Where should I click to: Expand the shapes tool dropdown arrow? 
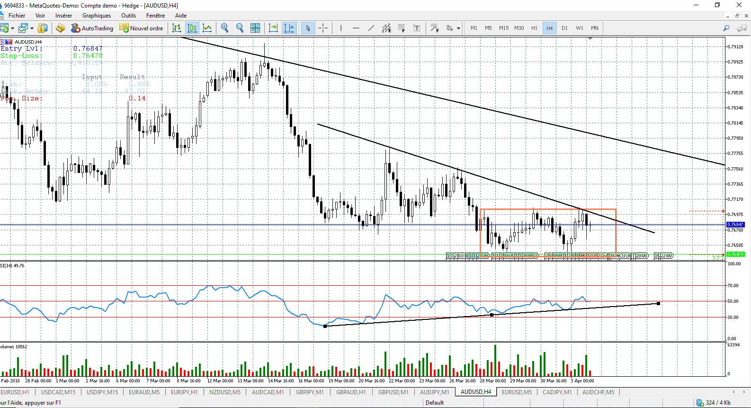click(x=458, y=28)
